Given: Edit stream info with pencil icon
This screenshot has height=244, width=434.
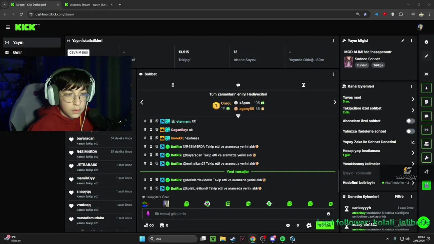Looking at the screenshot, I should pos(403,41).
